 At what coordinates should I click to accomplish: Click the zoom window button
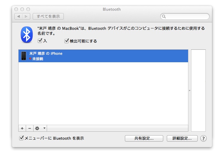coord(28,9)
